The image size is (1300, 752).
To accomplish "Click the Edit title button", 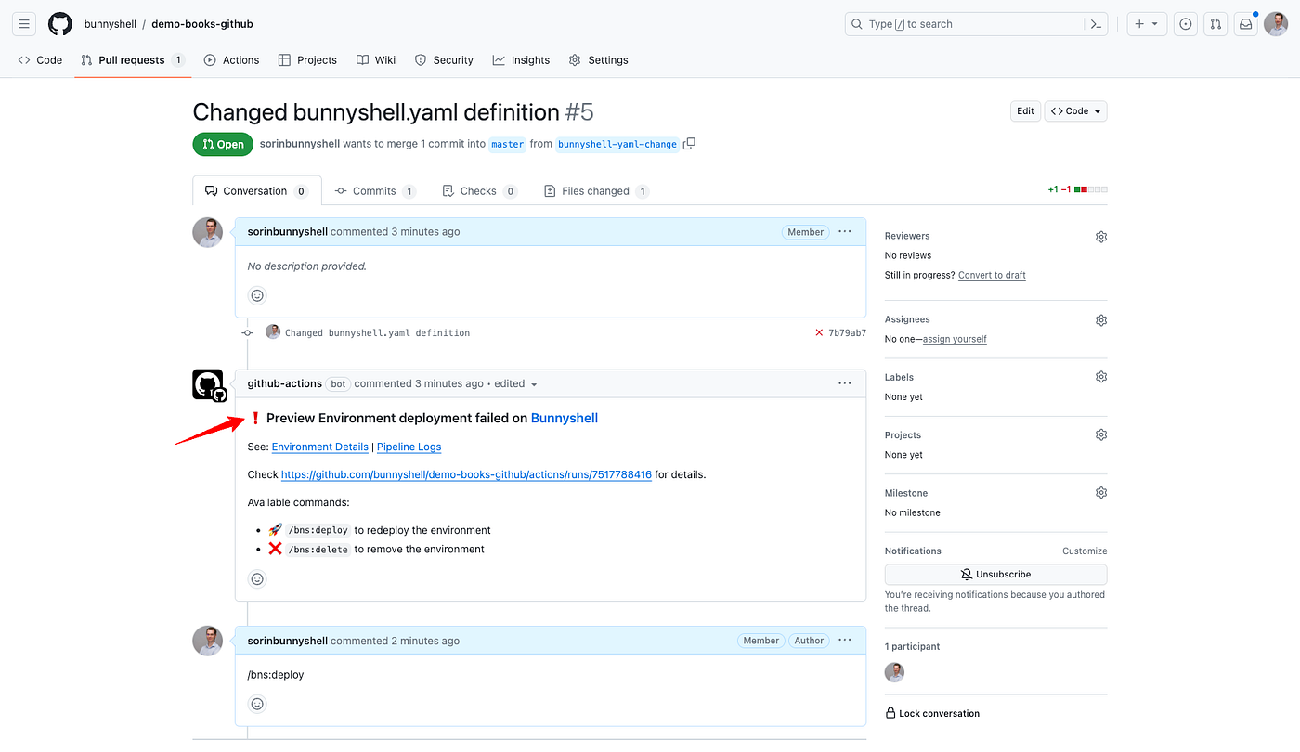I will point(1025,111).
